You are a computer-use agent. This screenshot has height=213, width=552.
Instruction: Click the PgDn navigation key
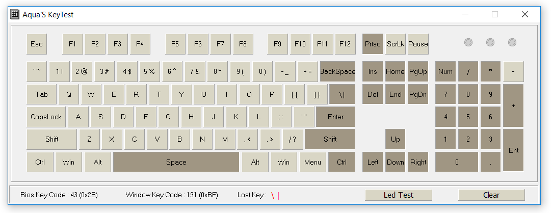coord(418,94)
